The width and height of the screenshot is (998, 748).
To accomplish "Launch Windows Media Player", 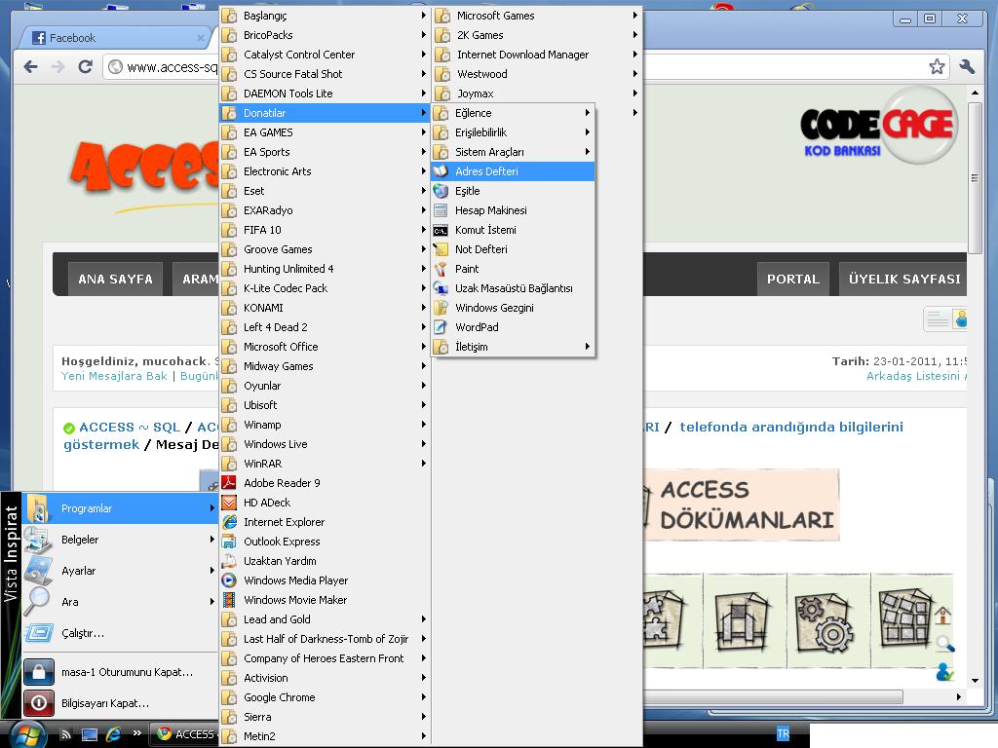I will (x=295, y=580).
